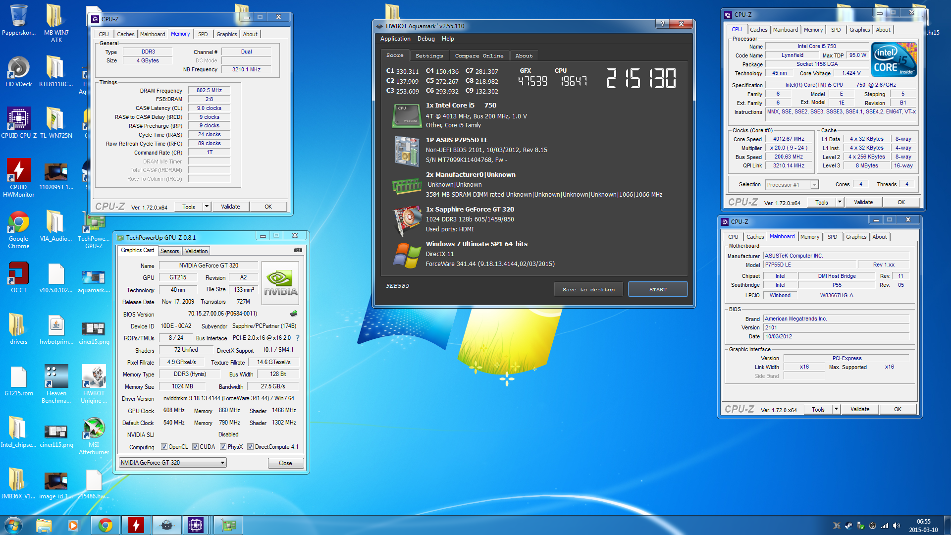Viewport: 951px width, 535px height.
Task: Open Windows Explorer from the taskbar
Action: 44,525
